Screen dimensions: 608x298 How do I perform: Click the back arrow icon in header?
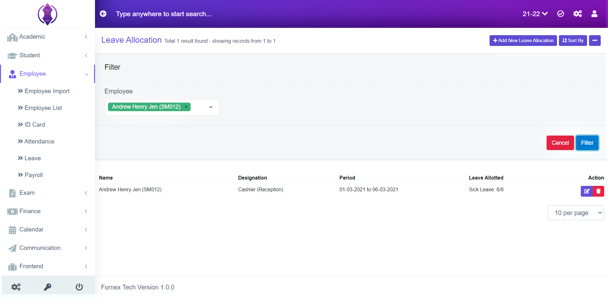pyautogui.click(x=103, y=14)
